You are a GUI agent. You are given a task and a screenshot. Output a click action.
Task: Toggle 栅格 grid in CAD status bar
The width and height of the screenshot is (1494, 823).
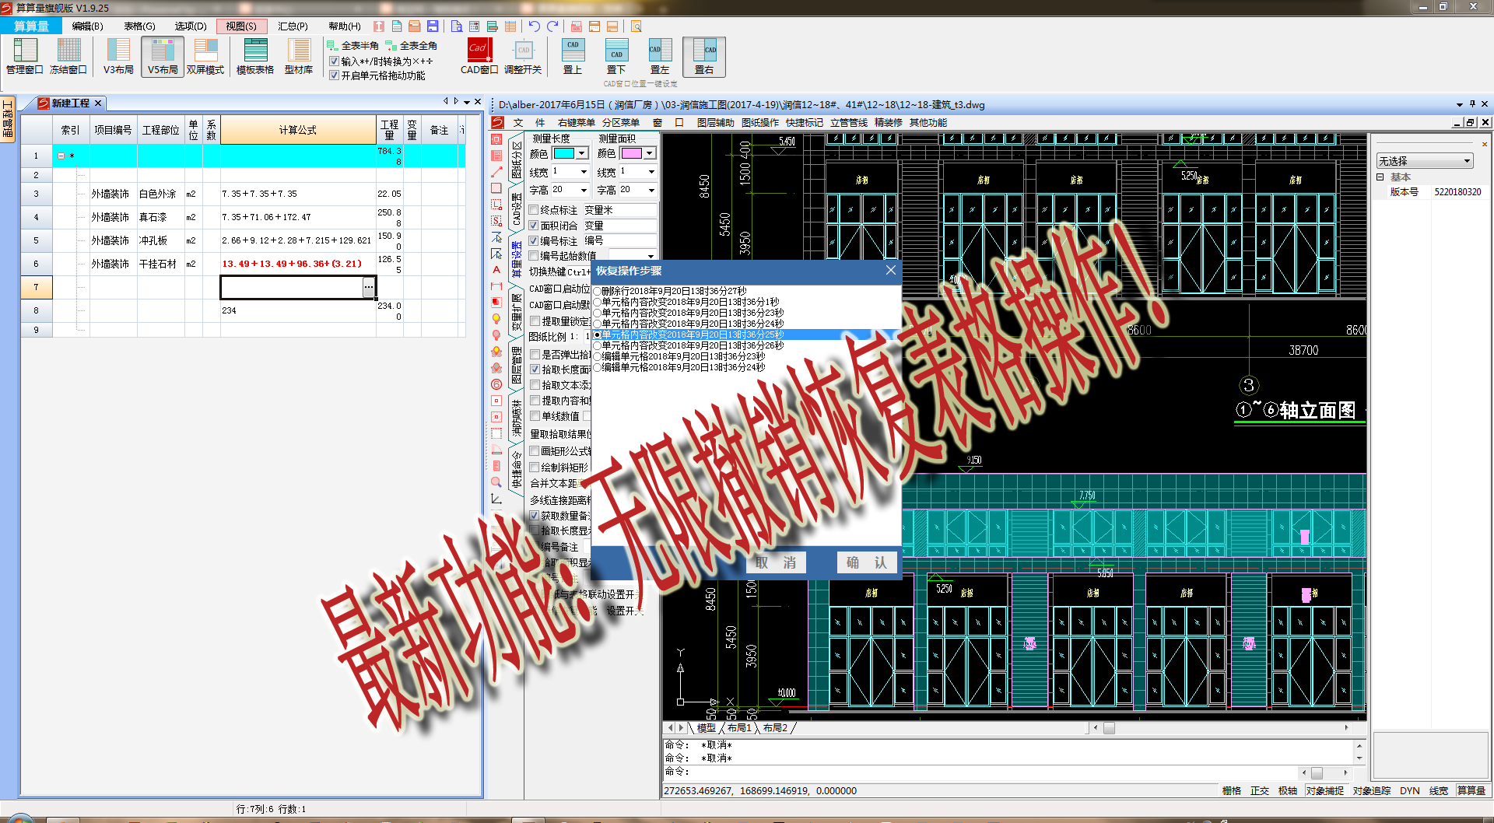(1231, 790)
